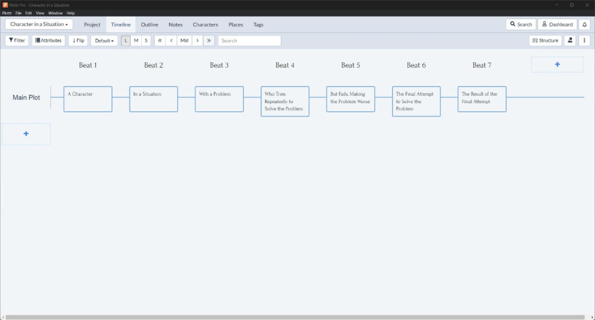Select the S (small) zoom size
Viewport: 595px width, 320px height.
(146, 41)
